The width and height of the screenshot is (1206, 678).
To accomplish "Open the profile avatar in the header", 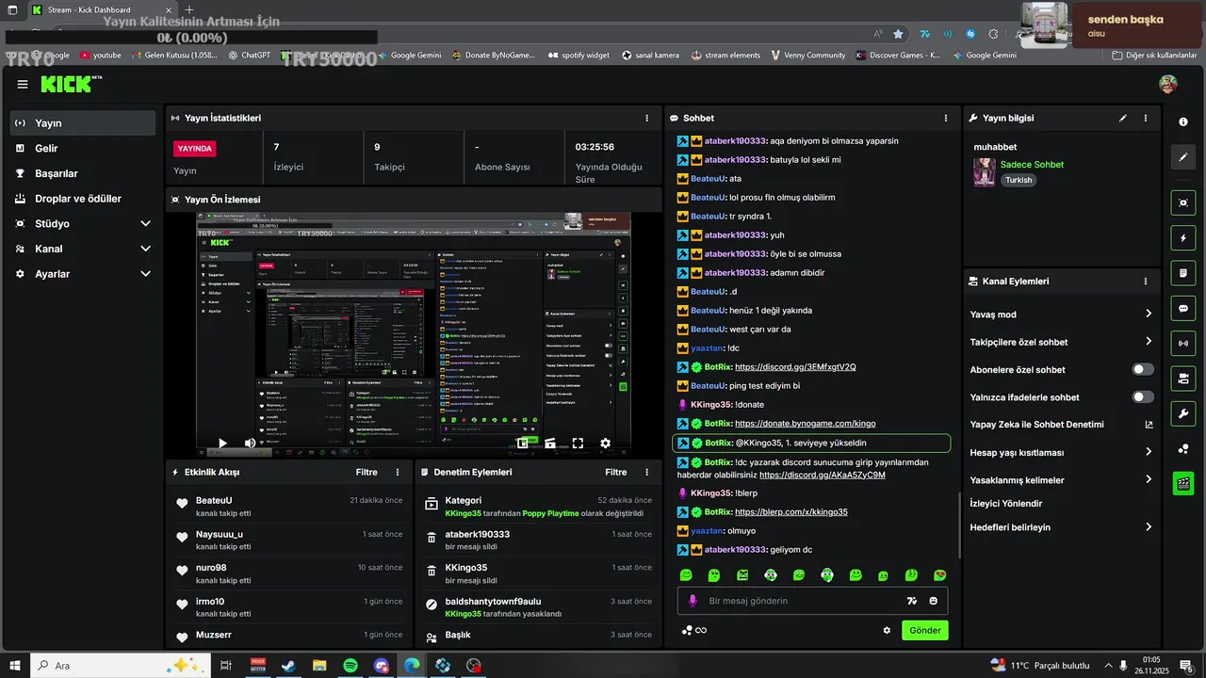I will coord(1168,84).
